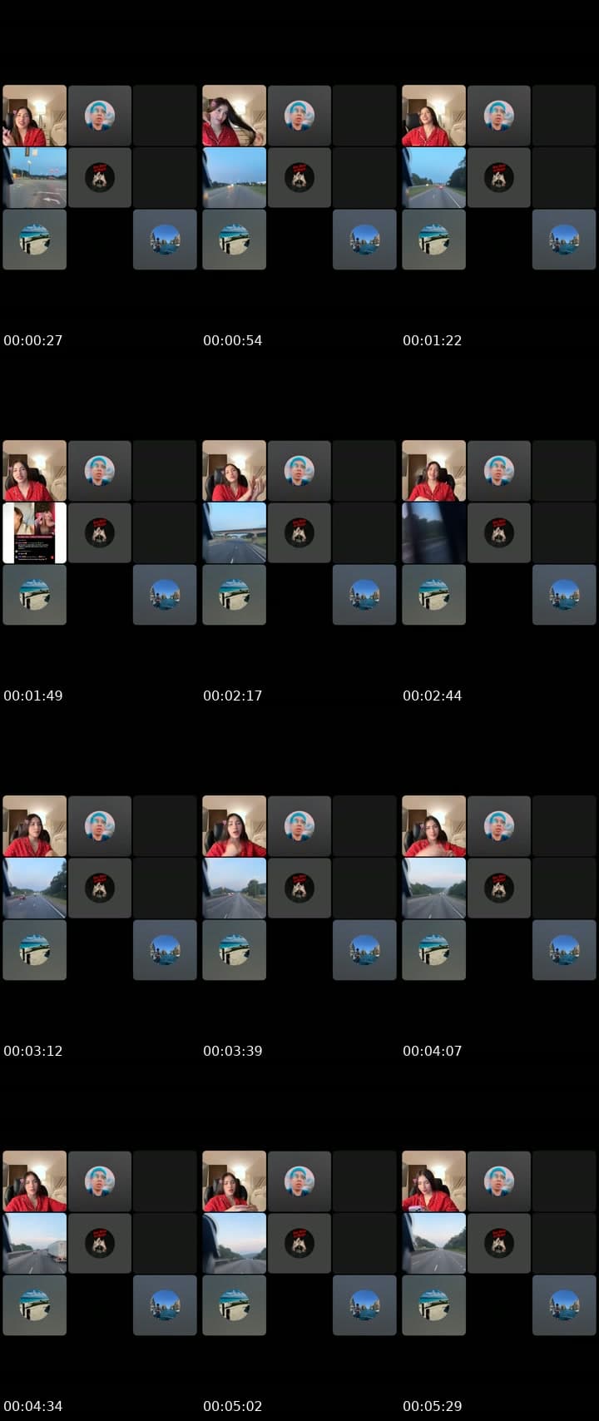Open the overpass road tile in the 00:02:17 frame
The image size is (599, 1421).
coord(234,532)
